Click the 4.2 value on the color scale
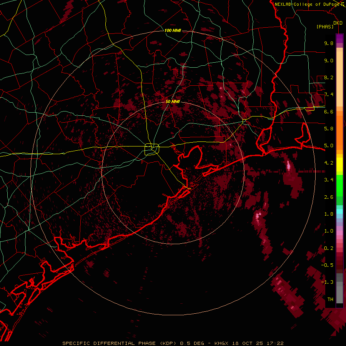 pyautogui.click(x=329, y=163)
